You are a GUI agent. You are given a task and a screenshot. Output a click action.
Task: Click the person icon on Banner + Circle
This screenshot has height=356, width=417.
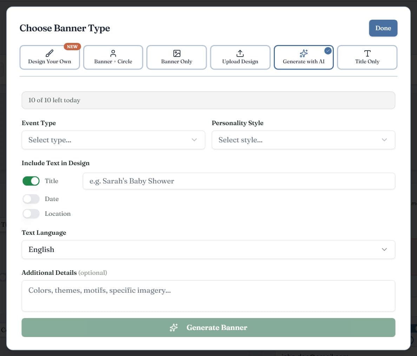[113, 53]
